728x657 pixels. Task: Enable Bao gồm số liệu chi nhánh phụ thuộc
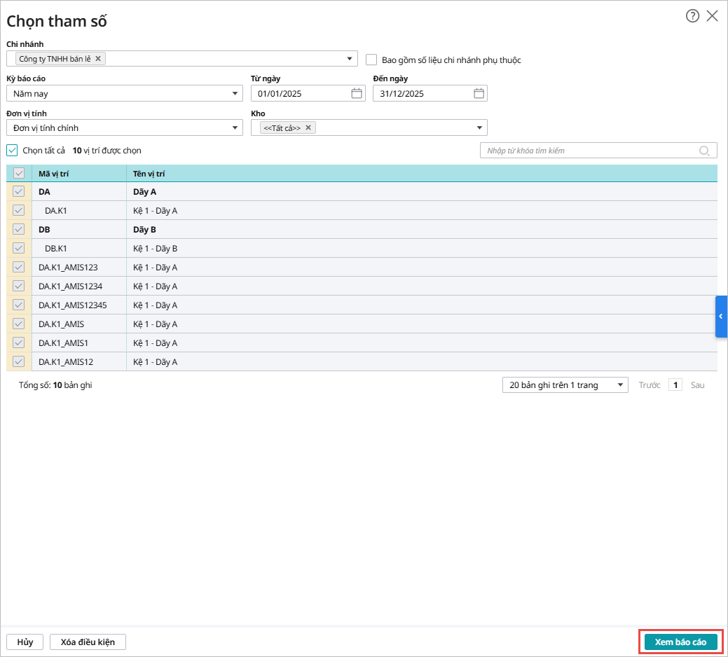pyautogui.click(x=371, y=60)
